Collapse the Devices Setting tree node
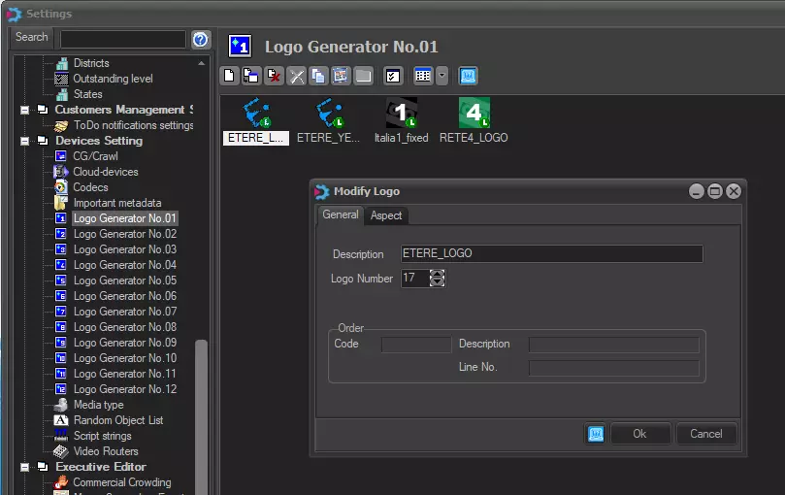This screenshot has height=495, width=785. tap(24, 141)
